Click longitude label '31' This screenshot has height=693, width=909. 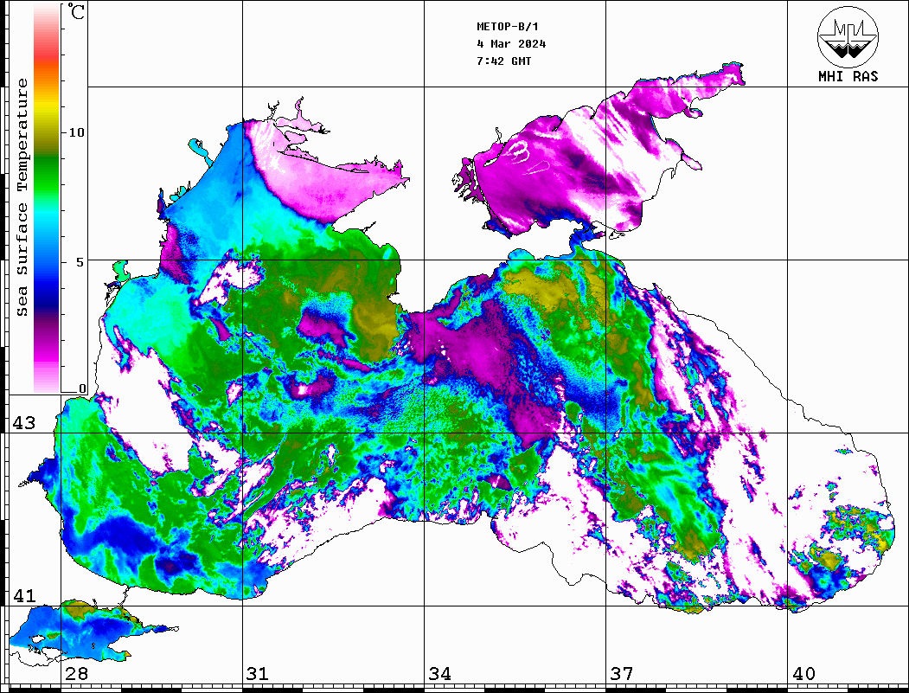[258, 673]
